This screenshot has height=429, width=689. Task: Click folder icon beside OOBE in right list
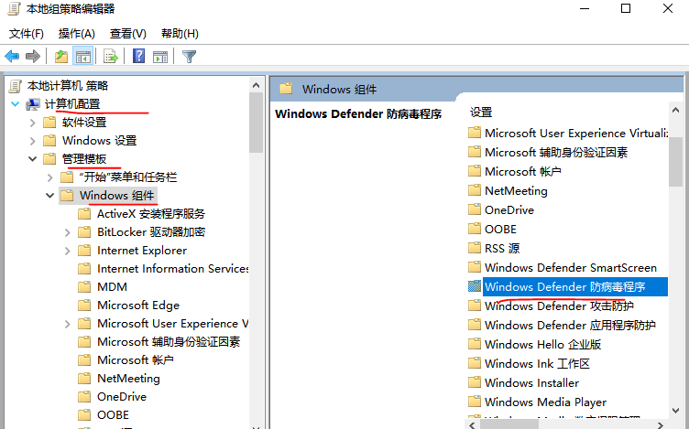[475, 229]
